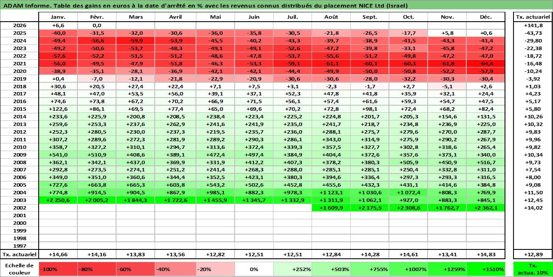This screenshot has height=277, width=553.
Task: Select the 1997 year row label
Action: click(19, 246)
